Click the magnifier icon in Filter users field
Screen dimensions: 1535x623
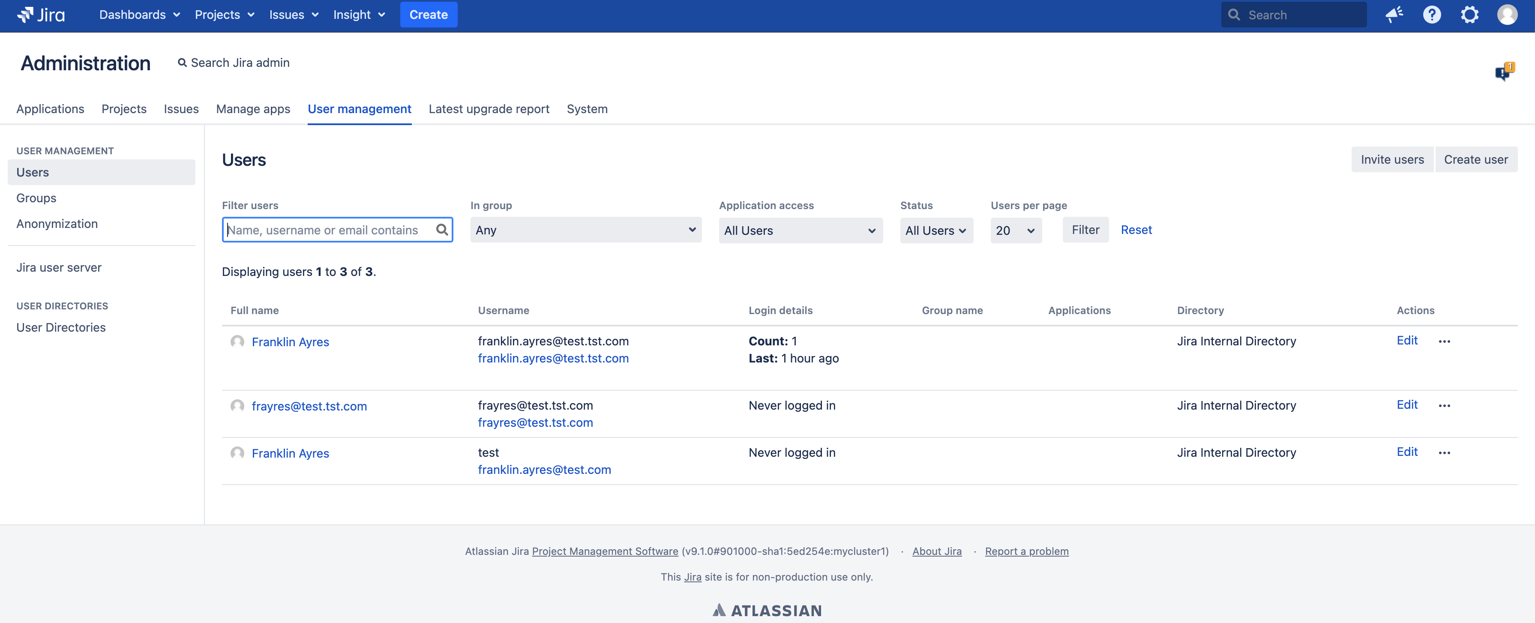[441, 230]
